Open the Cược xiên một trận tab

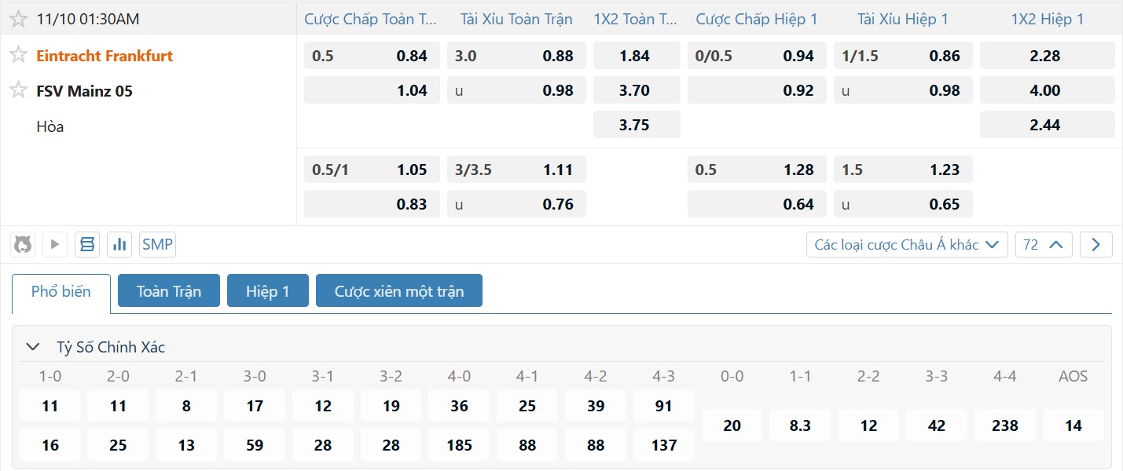pyautogui.click(x=399, y=291)
